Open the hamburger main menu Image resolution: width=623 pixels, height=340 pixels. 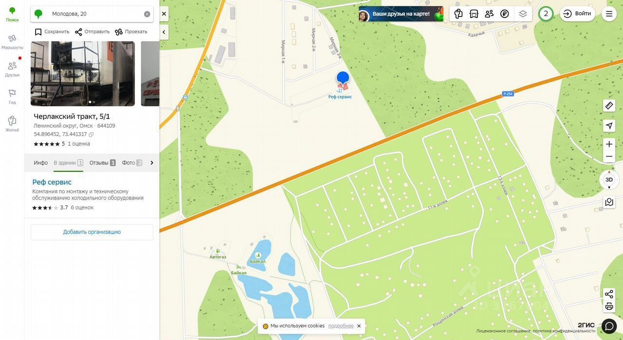[x=609, y=14]
